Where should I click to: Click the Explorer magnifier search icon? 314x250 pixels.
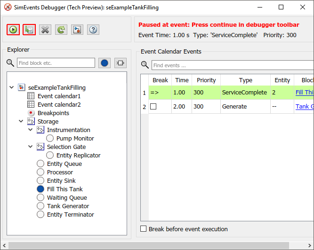pos(10,63)
